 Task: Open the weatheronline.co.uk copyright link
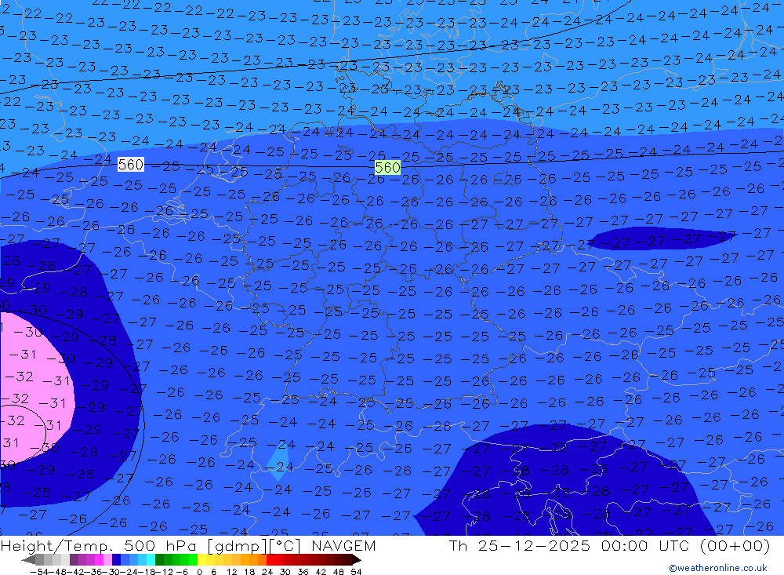(718, 568)
